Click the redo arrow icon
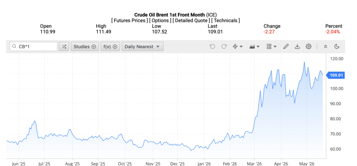Screen dimensions: 357x166 tap(224, 47)
